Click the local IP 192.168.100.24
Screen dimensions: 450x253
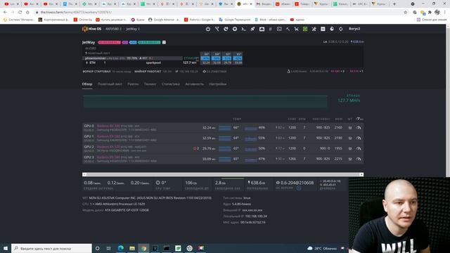(256, 216)
